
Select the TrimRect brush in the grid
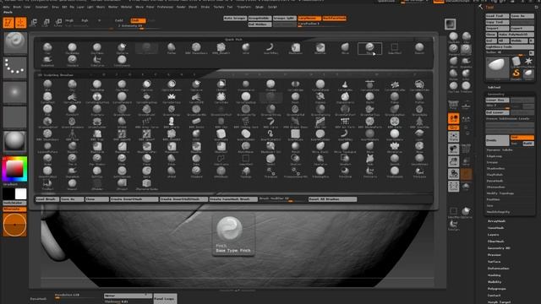[x=47, y=184]
